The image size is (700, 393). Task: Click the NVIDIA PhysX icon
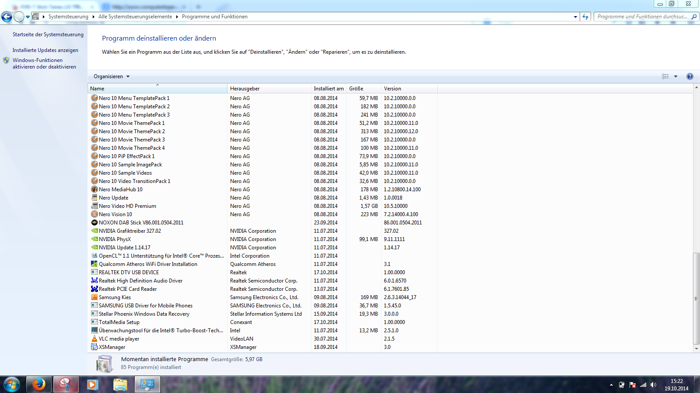(x=94, y=239)
